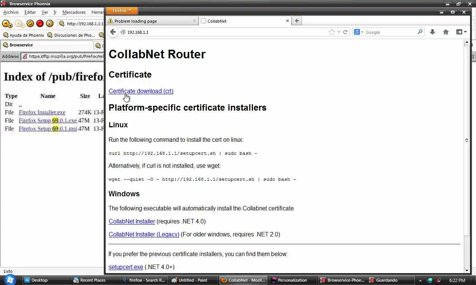Open a new tab with plus button
Image resolution: width=476 pixels, height=285 pixels.
pos(296,21)
